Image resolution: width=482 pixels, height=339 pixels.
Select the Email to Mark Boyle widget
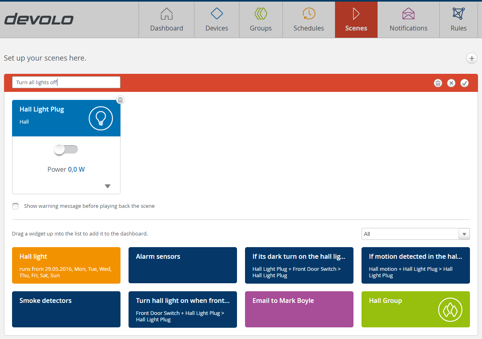point(299,309)
